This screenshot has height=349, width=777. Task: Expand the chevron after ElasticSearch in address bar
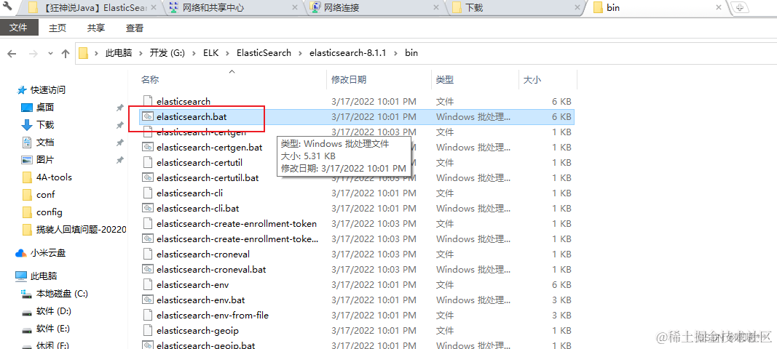pos(300,53)
